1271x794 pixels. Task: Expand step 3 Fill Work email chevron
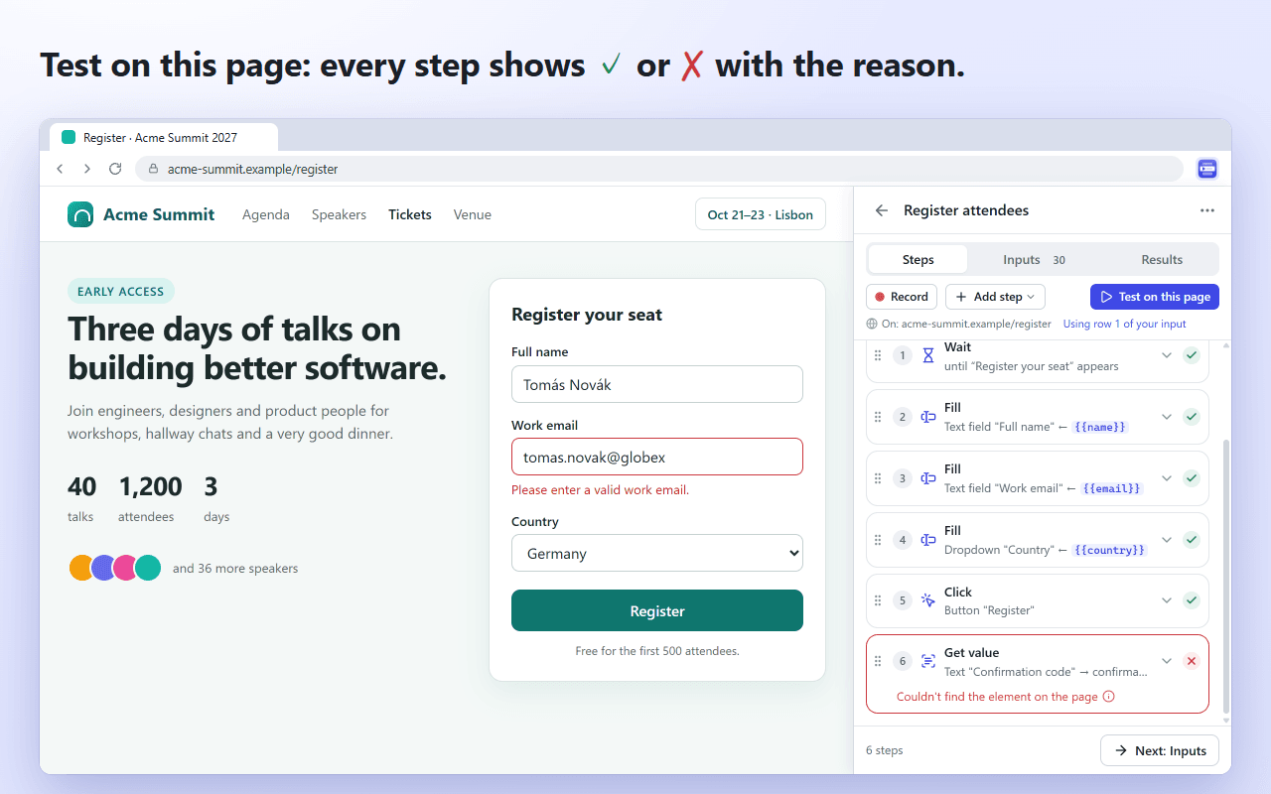(x=1167, y=478)
